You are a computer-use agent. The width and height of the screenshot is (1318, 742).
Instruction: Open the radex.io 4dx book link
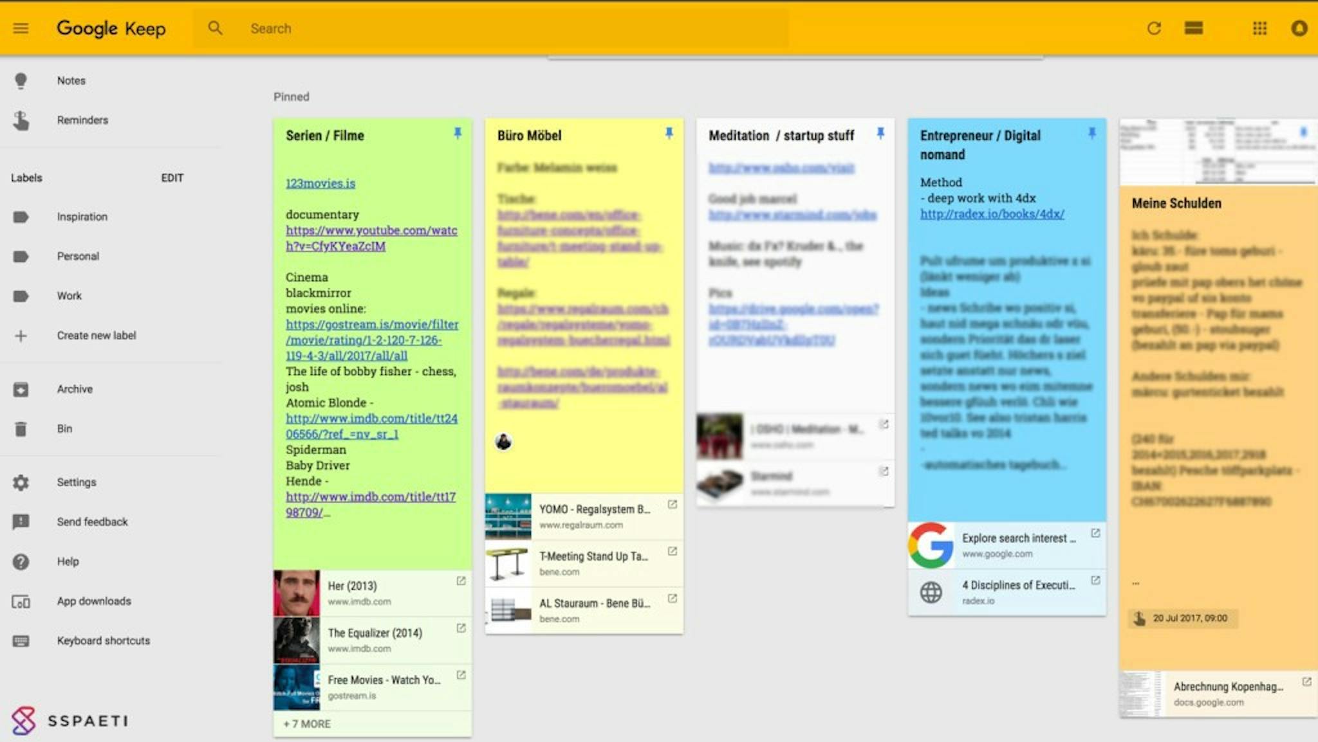992,214
